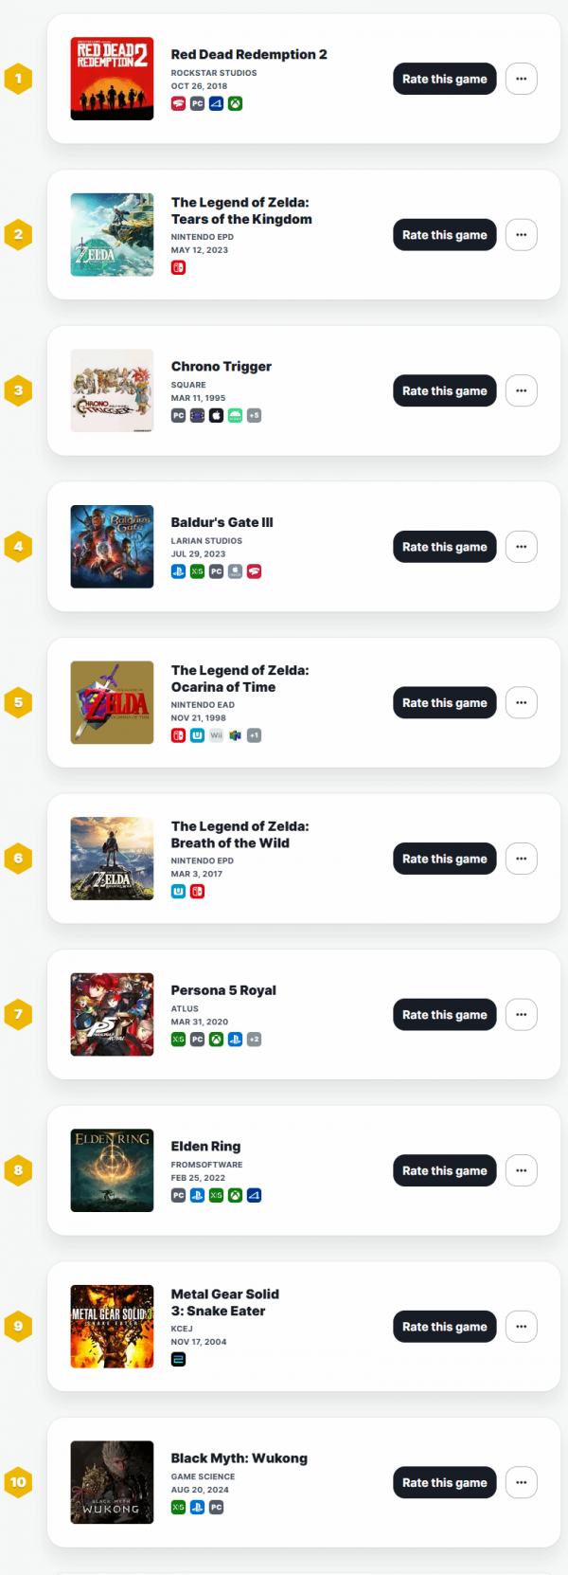Click the Wii U icon under Breath of the Wild

coord(178,892)
